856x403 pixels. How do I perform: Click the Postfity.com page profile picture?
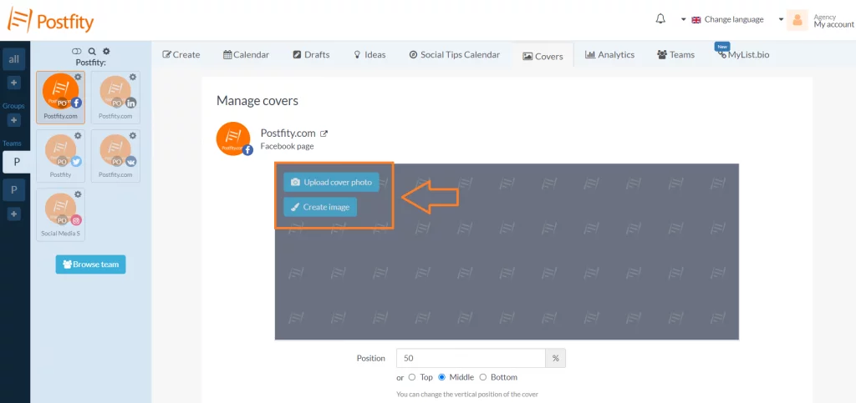tap(234, 139)
